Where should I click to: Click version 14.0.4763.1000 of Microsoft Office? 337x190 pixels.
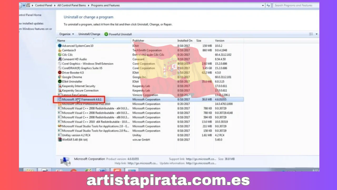[224, 104]
